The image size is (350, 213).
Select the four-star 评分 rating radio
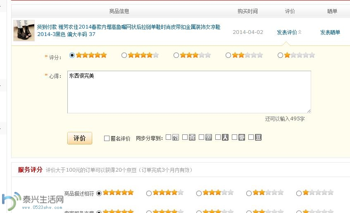tap(124, 55)
